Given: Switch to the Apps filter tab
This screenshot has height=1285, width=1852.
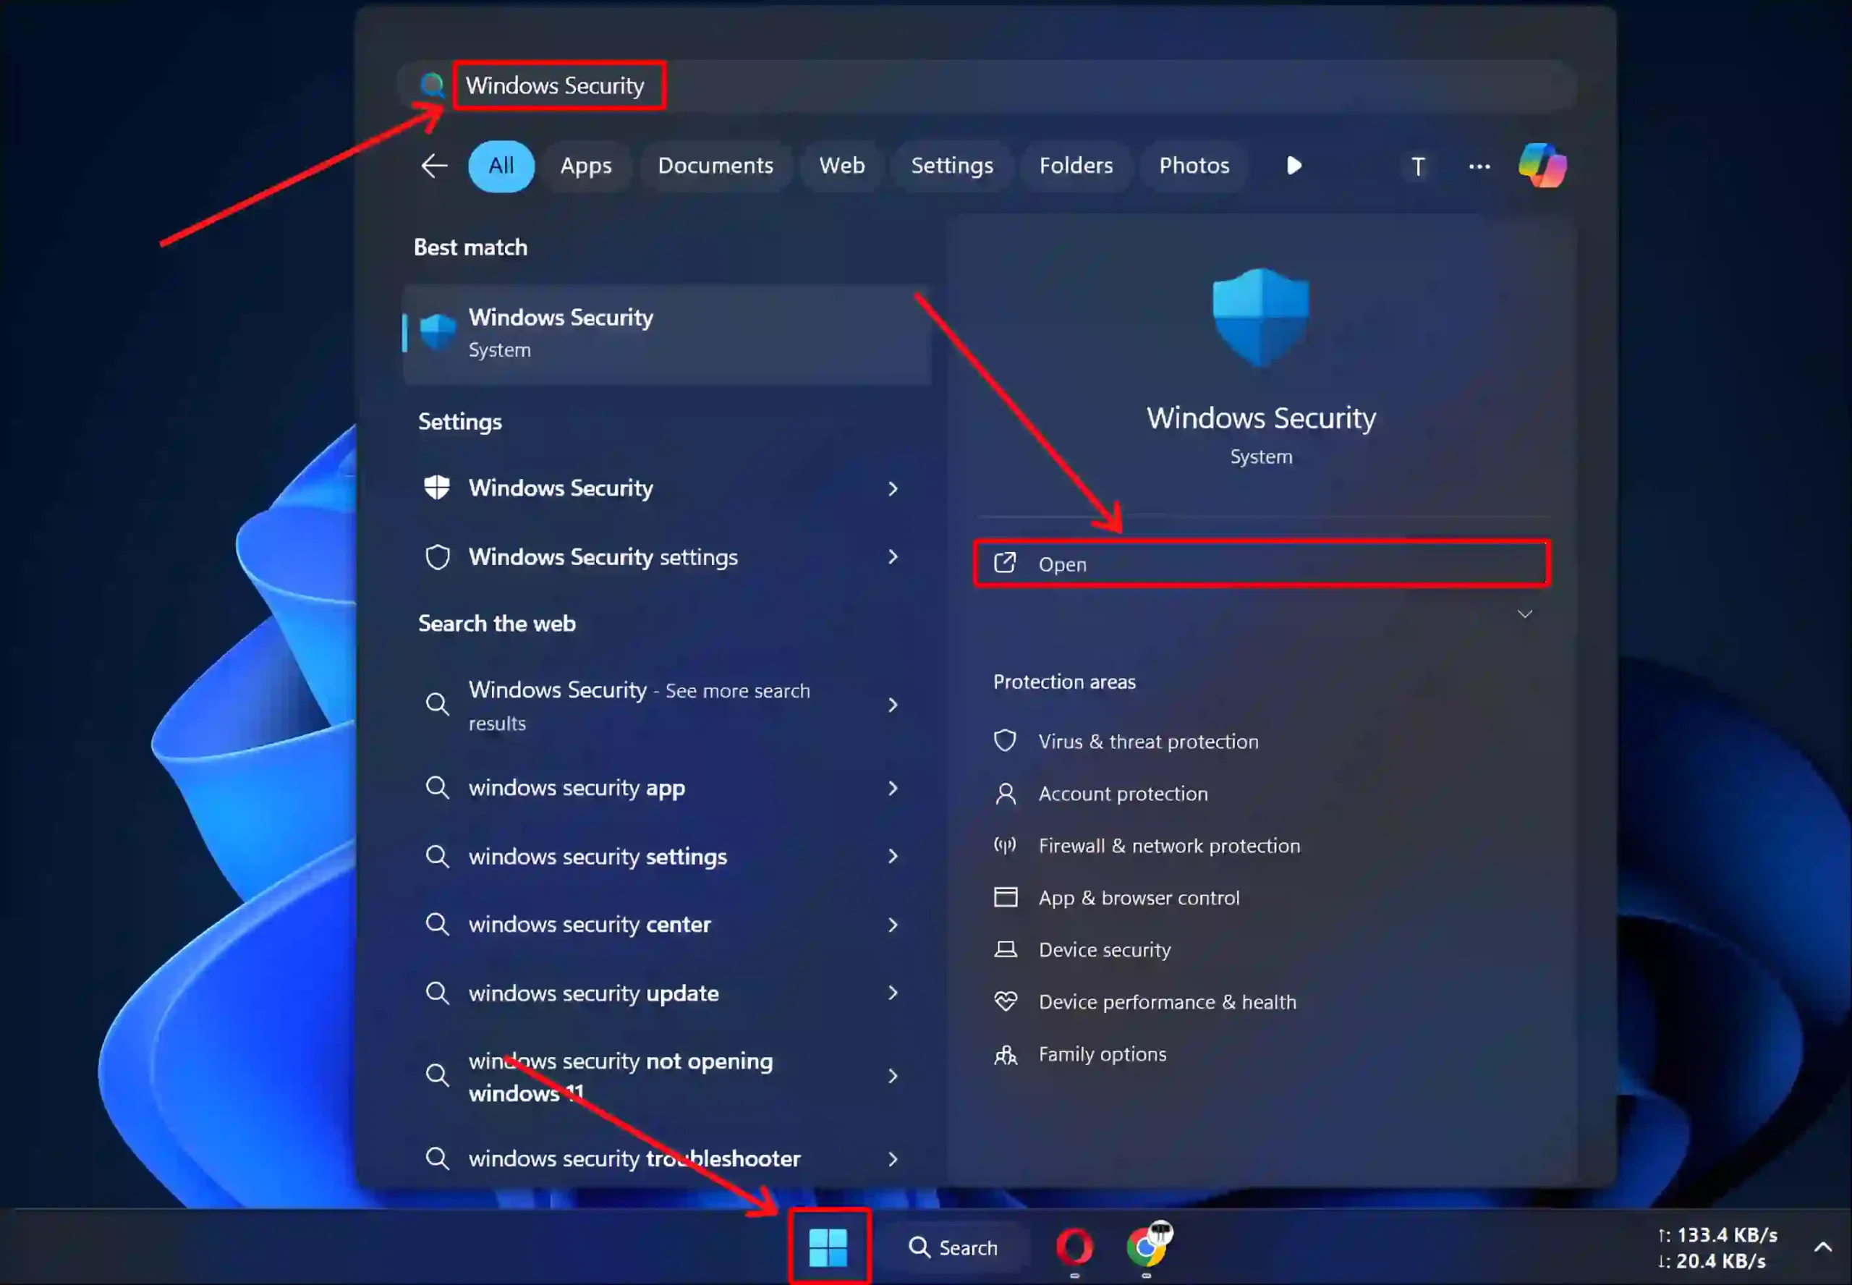Looking at the screenshot, I should click(586, 166).
